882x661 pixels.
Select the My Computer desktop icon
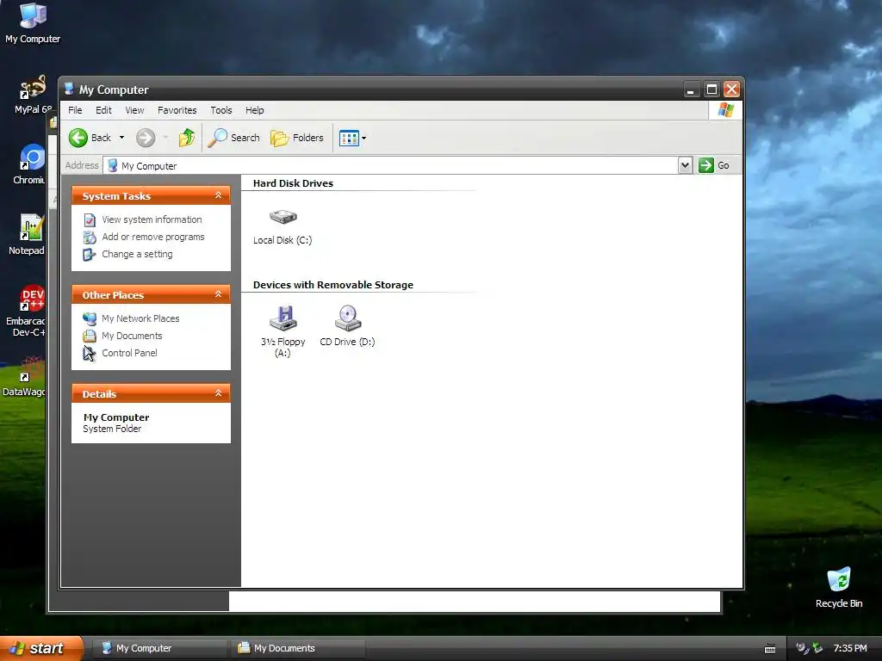point(33,23)
